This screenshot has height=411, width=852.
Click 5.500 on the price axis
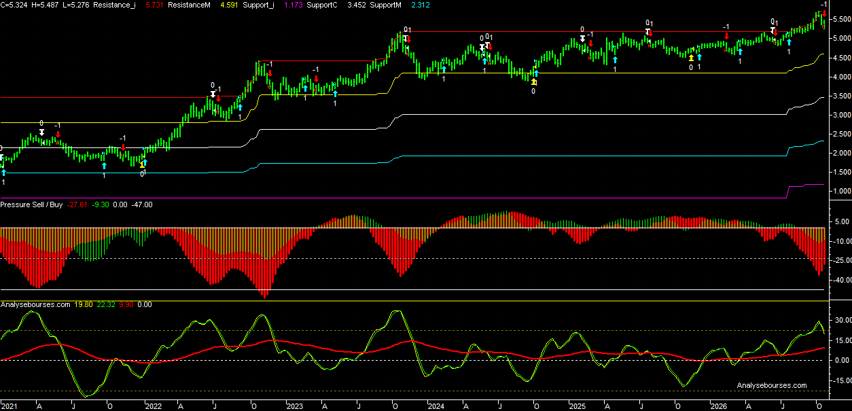point(841,19)
